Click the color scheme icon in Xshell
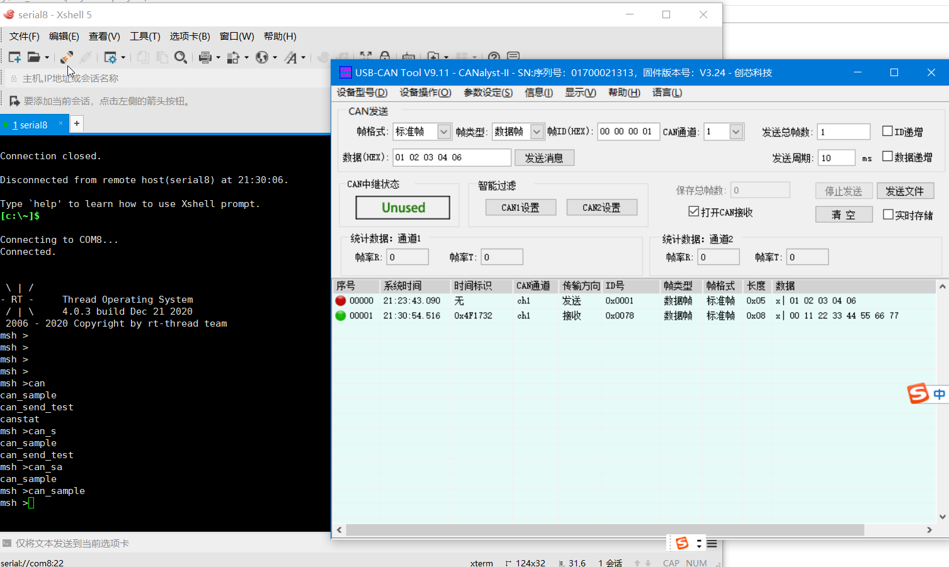 pos(233,57)
